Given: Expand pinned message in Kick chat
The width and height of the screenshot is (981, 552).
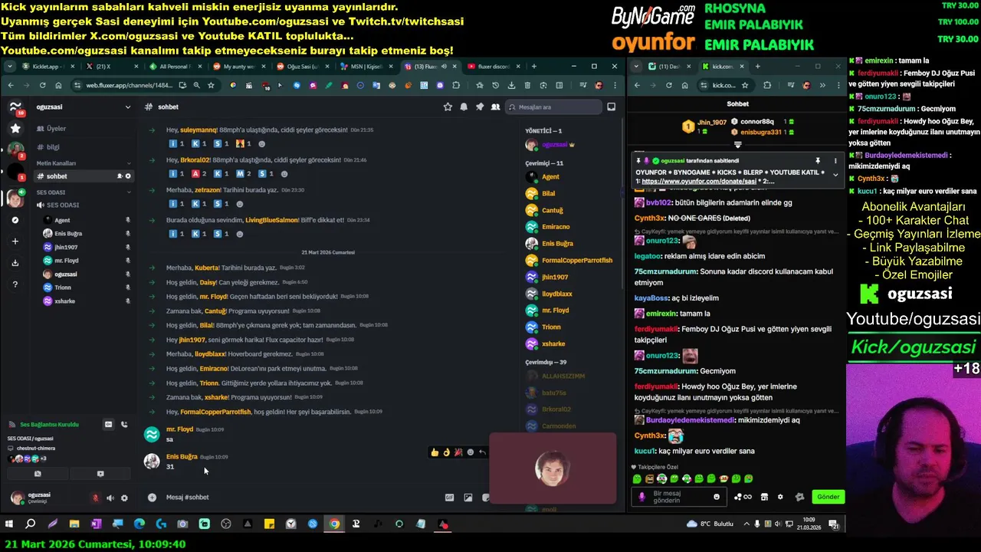Looking at the screenshot, I should (835, 175).
